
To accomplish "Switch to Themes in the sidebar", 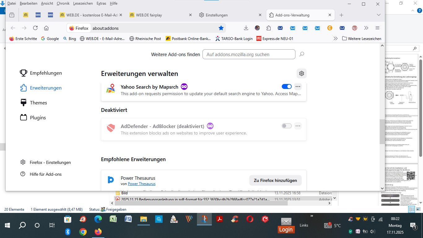I will point(33,103).
